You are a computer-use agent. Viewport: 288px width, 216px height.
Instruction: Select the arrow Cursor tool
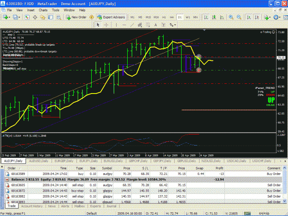(98, 25)
